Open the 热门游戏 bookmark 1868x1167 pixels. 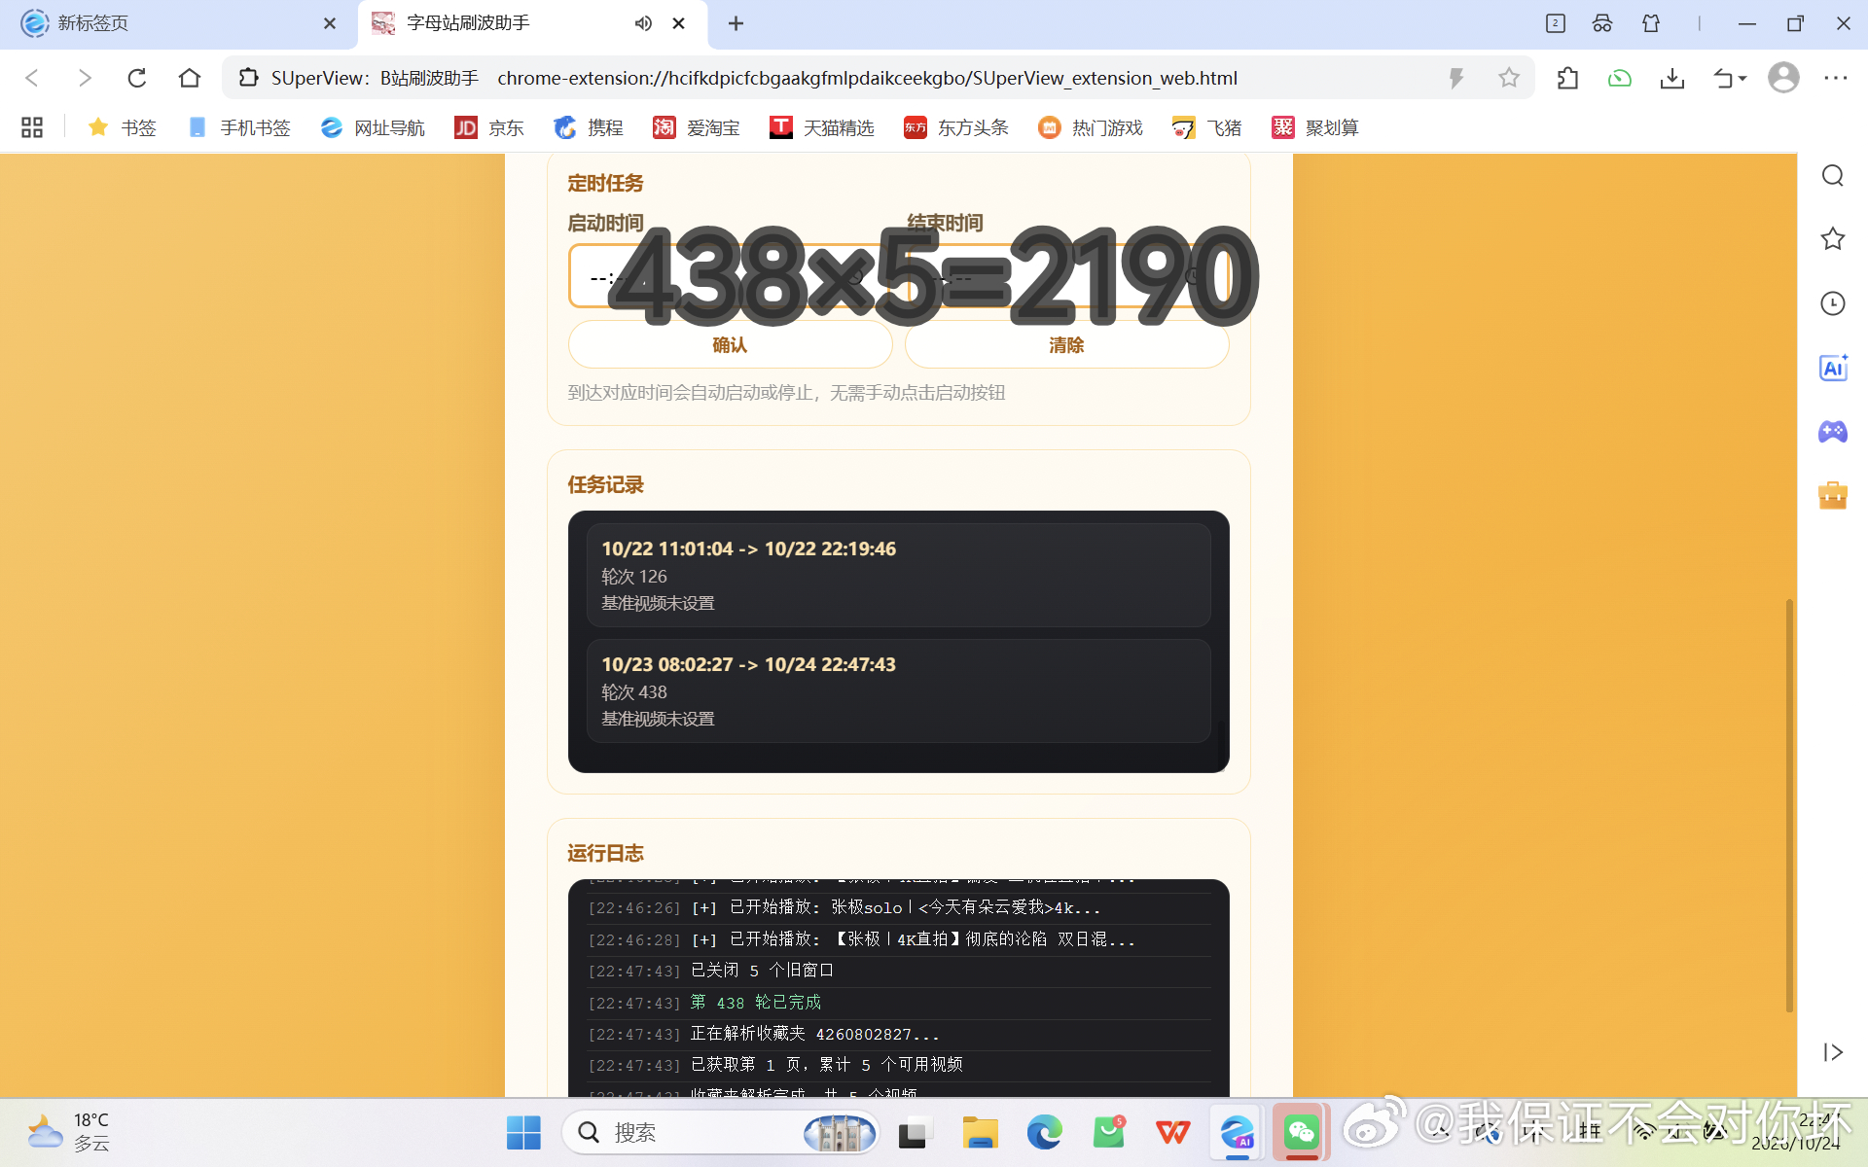tap(1091, 127)
